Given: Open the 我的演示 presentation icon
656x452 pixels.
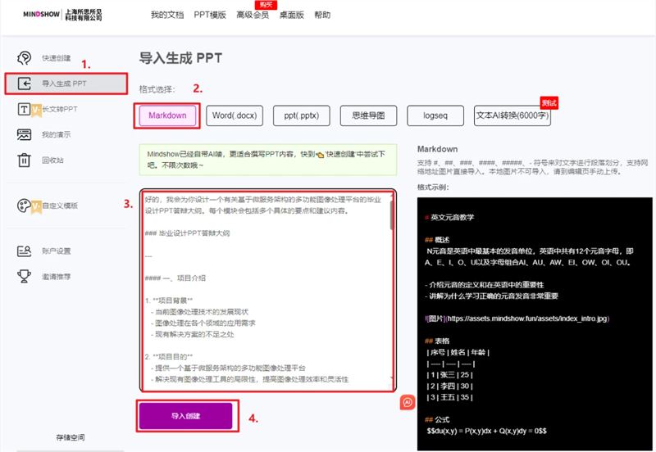Looking at the screenshot, I should click(25, 134).
